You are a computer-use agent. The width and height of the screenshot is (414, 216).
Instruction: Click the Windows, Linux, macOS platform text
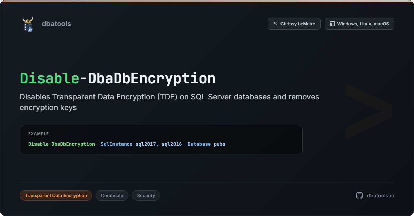tap(363, 24)
